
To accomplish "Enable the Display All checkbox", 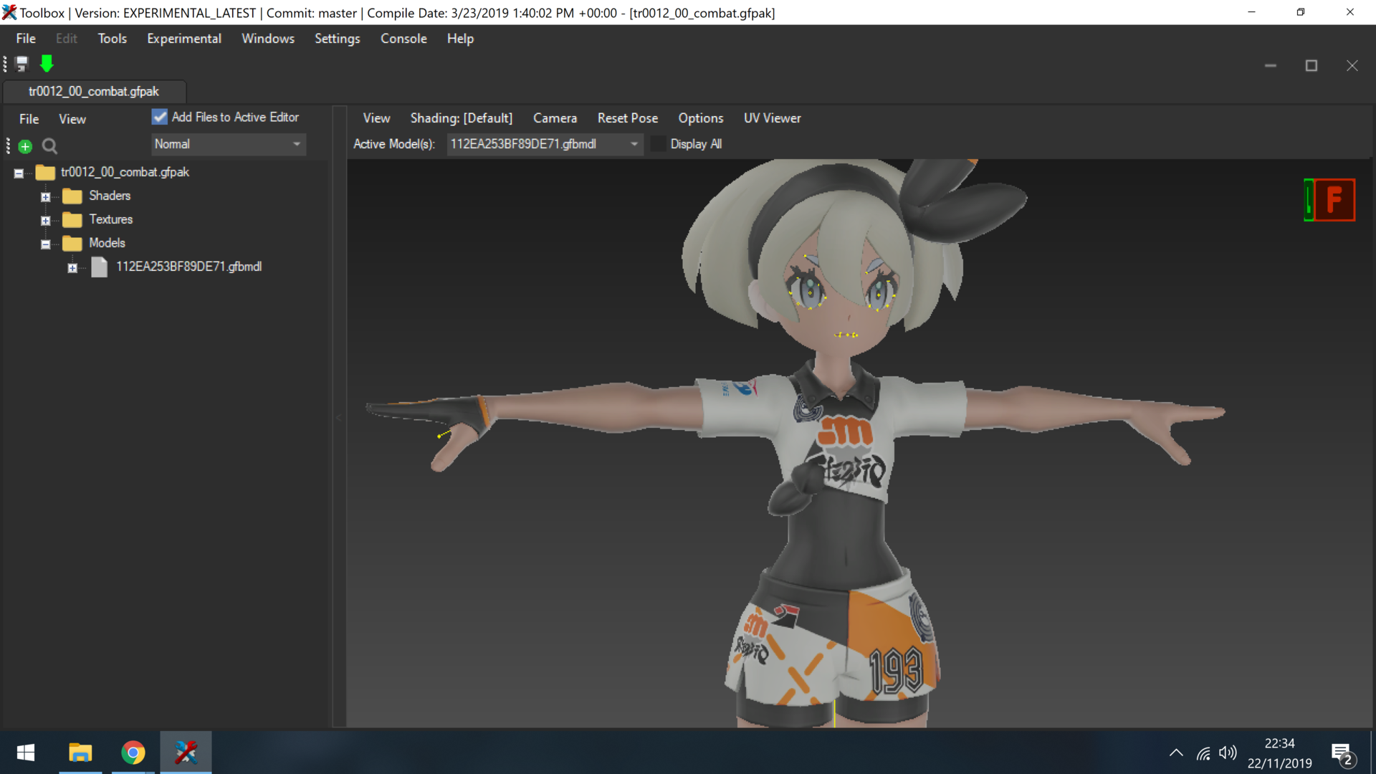I will pos(658,144).
